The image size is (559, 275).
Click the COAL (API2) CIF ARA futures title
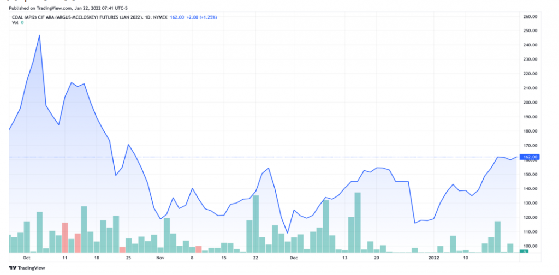[76, 17]
